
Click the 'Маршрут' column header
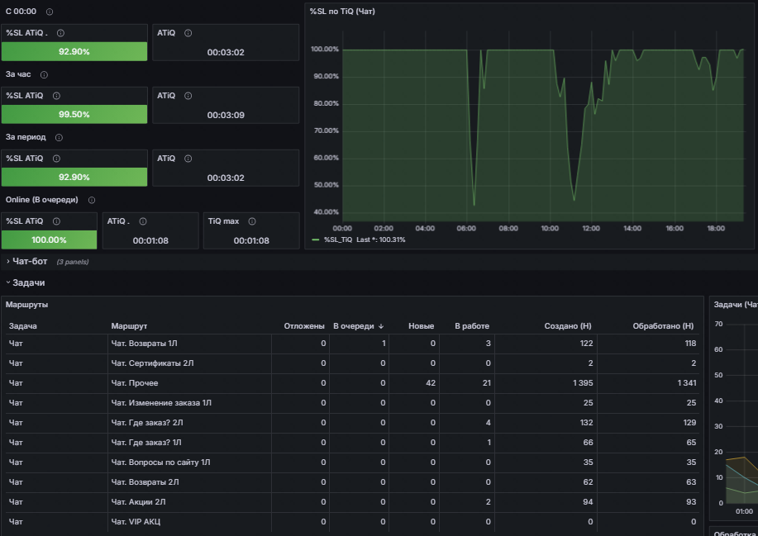129,326
